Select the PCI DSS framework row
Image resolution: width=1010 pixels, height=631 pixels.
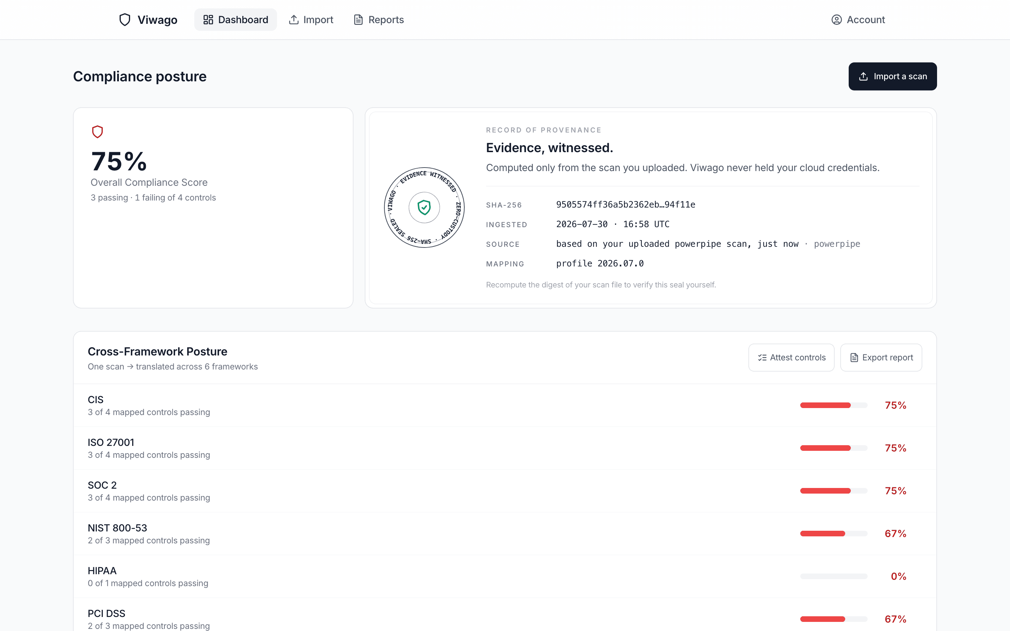505,615
